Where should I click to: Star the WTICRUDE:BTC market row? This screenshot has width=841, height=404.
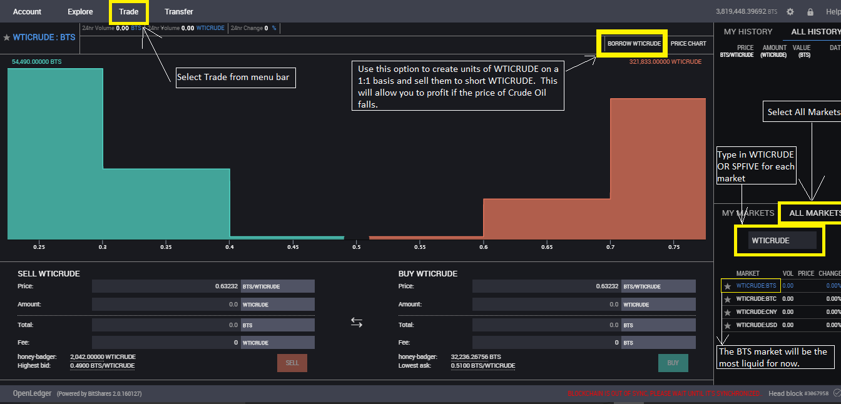coord(727,299)
